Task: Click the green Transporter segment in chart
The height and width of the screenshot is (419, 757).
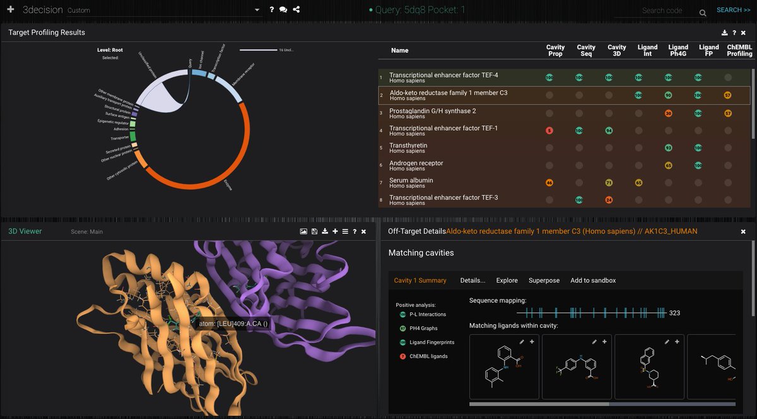Action: click(132, 136)
